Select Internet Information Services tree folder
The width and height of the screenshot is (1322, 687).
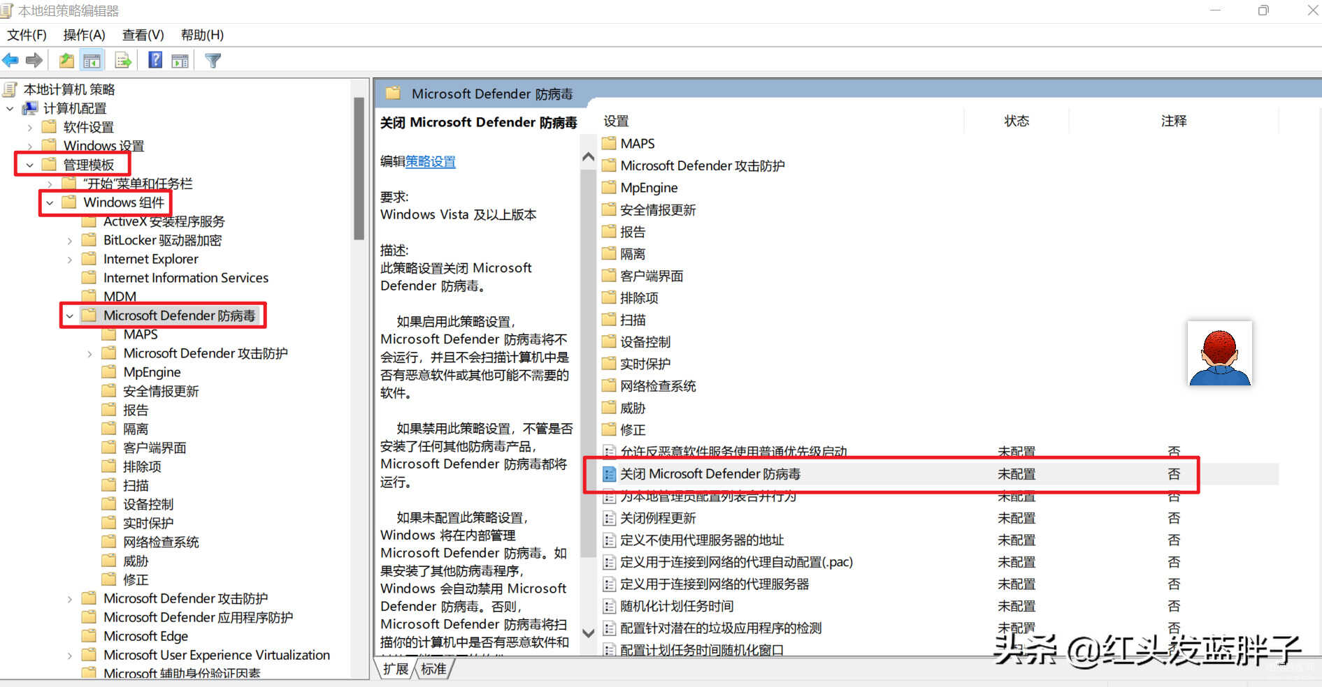(x=186, y=278)
